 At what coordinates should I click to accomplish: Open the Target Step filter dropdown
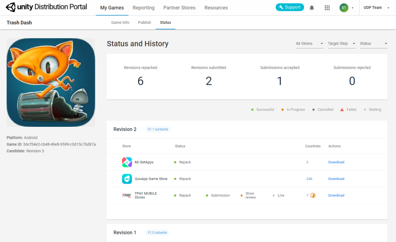point(341,44)
